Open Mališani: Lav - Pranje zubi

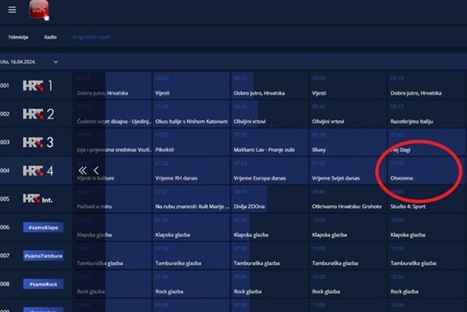[x=270, y=142]
